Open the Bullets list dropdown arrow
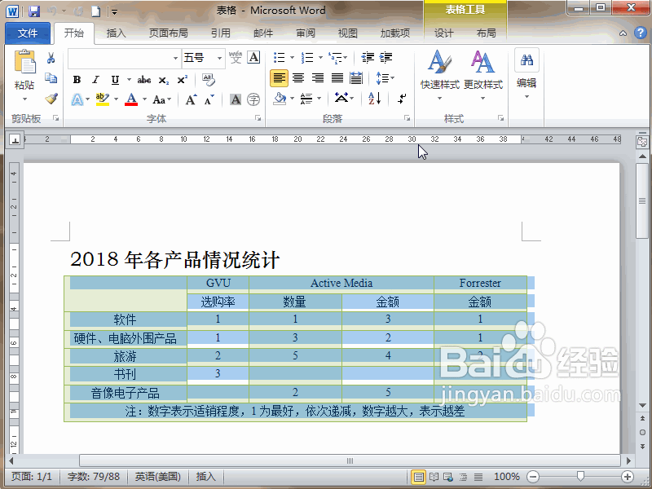 pos(292,57)
